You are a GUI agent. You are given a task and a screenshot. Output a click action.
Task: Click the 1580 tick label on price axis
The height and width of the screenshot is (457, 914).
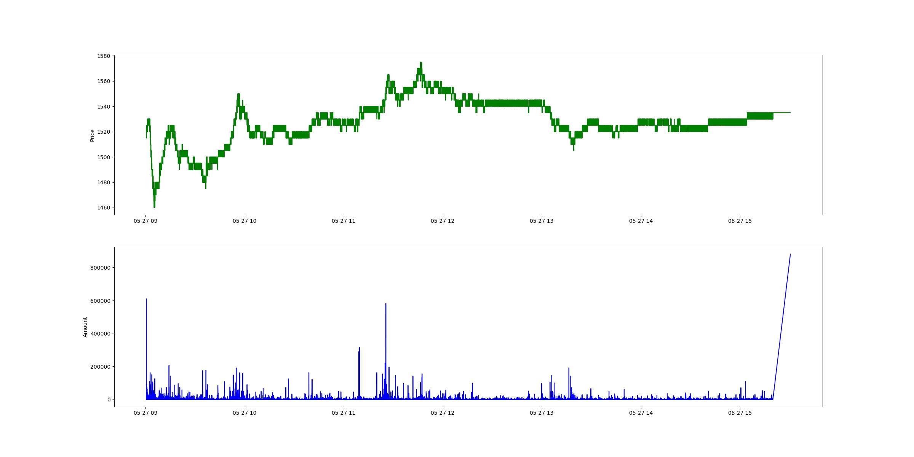pos(104,56)
